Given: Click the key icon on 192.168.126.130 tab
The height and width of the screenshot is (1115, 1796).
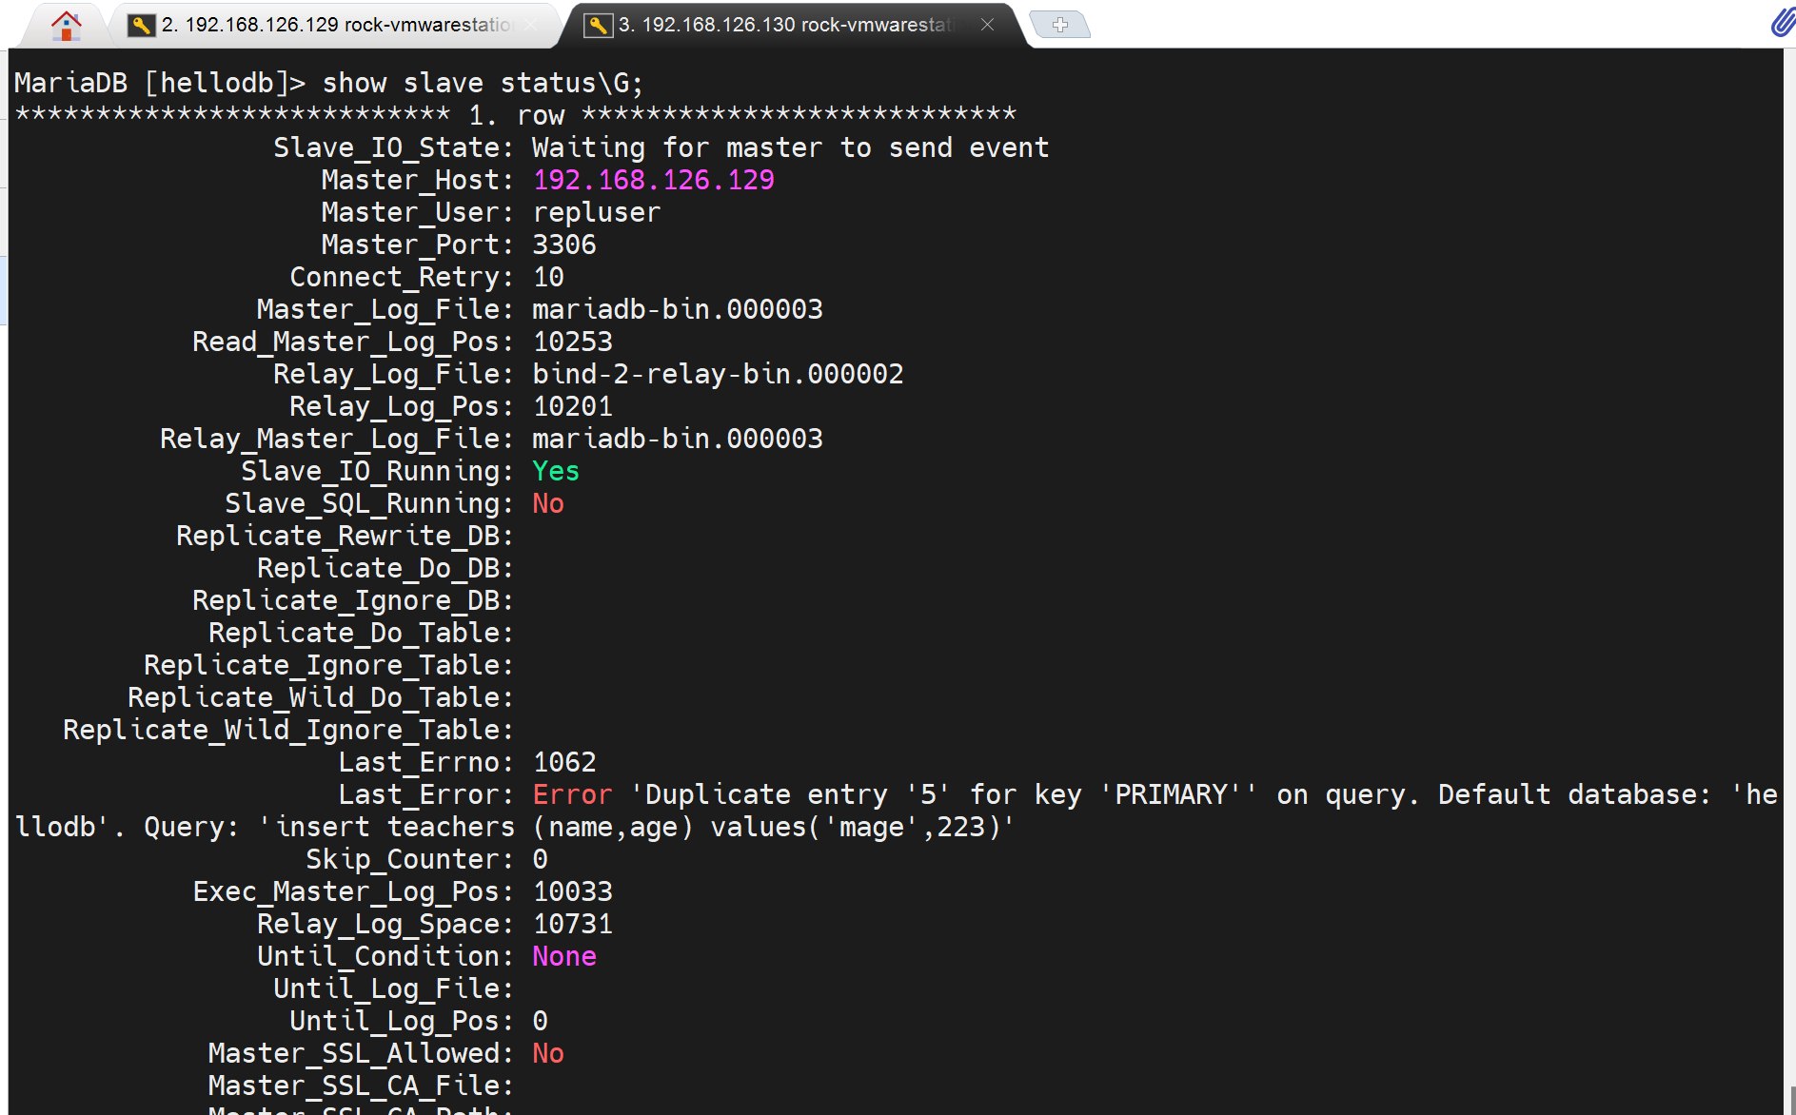Looking at the screenshot, I should 598,25.
